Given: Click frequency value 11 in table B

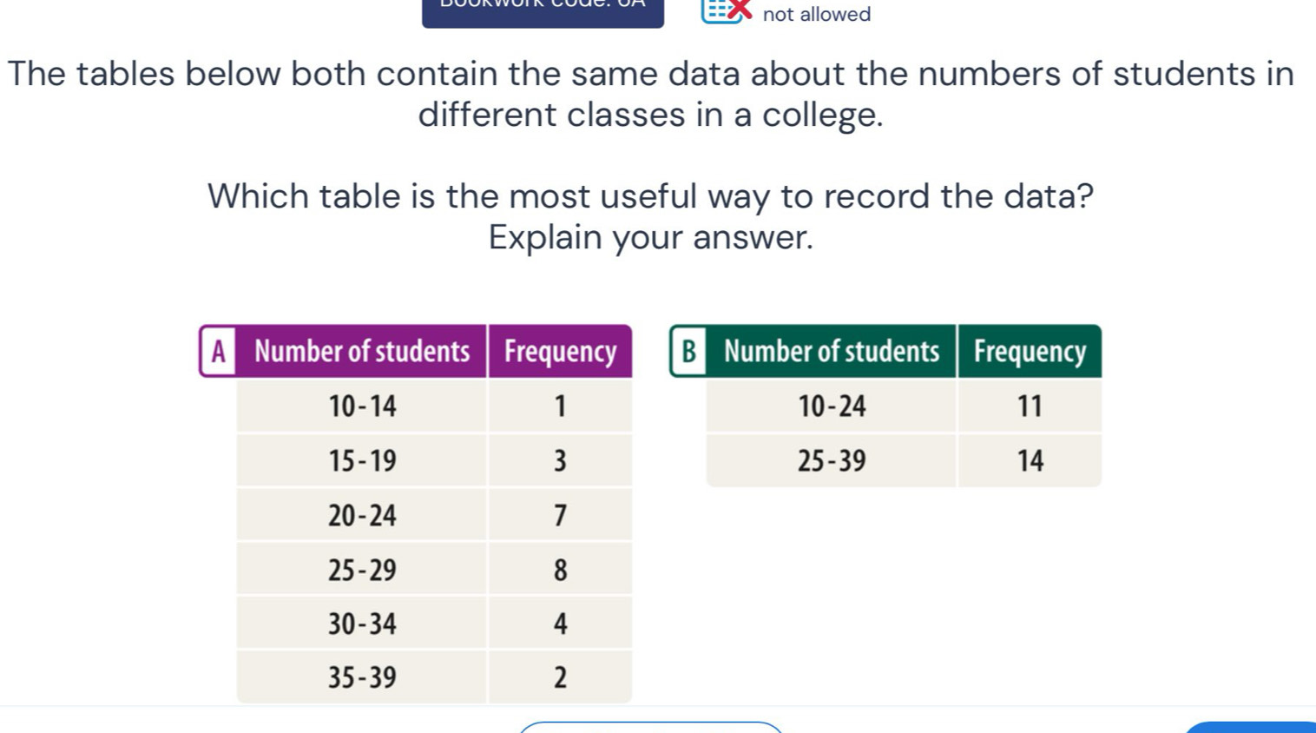Looking at the screenshot, I should (1030, 406).
